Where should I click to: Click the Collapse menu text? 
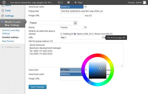(x=12, y=47)
